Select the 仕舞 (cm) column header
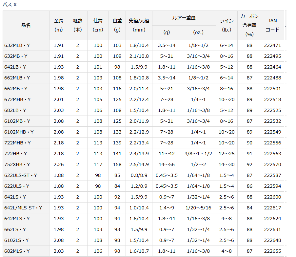Screen dimensions: 296x257 click(x=98, y=25)
